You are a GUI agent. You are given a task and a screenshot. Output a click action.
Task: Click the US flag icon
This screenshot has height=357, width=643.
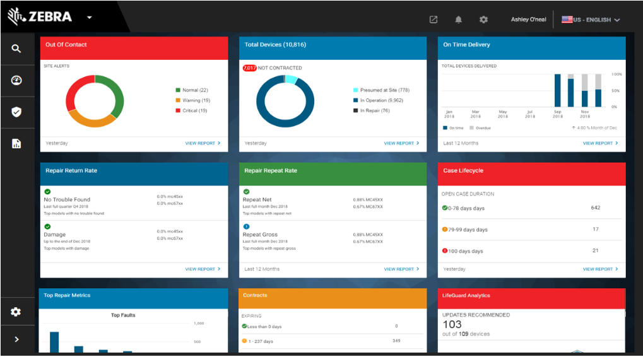(567, 20)
